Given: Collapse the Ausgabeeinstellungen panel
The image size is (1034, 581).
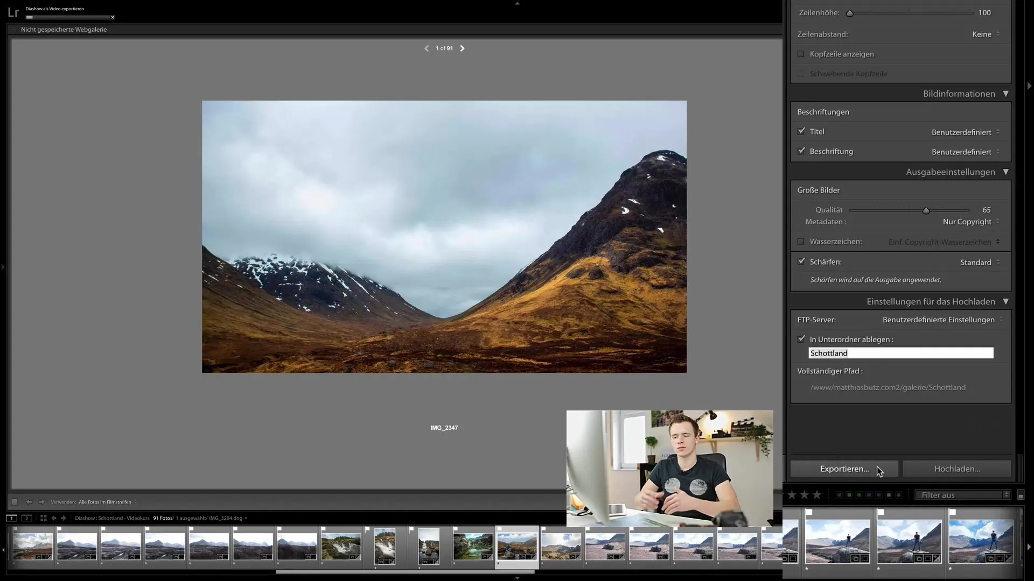Looking at the screenshot, I should point(1005,172).
